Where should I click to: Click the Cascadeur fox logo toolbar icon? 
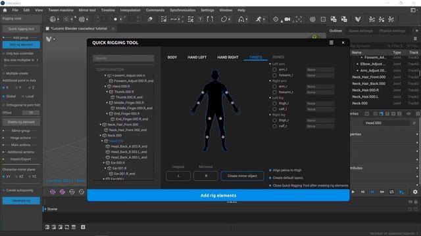pos(358,19)
